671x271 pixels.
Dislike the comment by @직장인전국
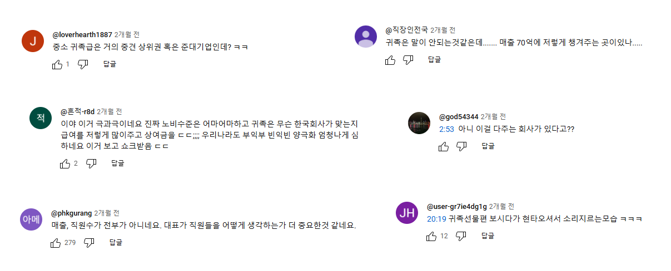click(x=408, y=60)
